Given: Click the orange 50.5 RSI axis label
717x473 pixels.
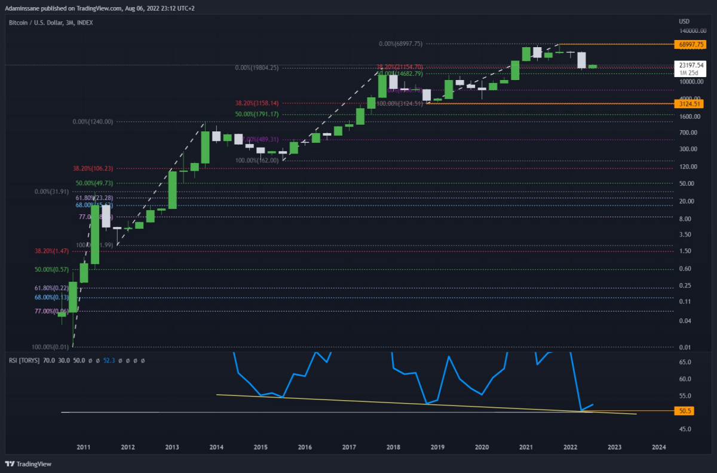Looking at the screenshot, I should (685, 411).
